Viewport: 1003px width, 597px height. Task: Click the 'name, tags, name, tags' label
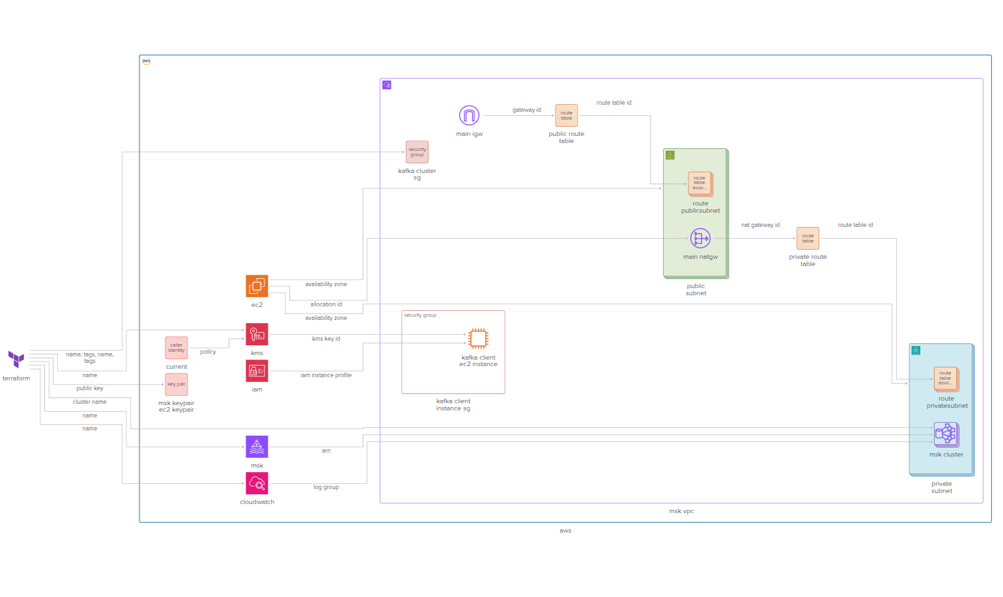point(90,358)
